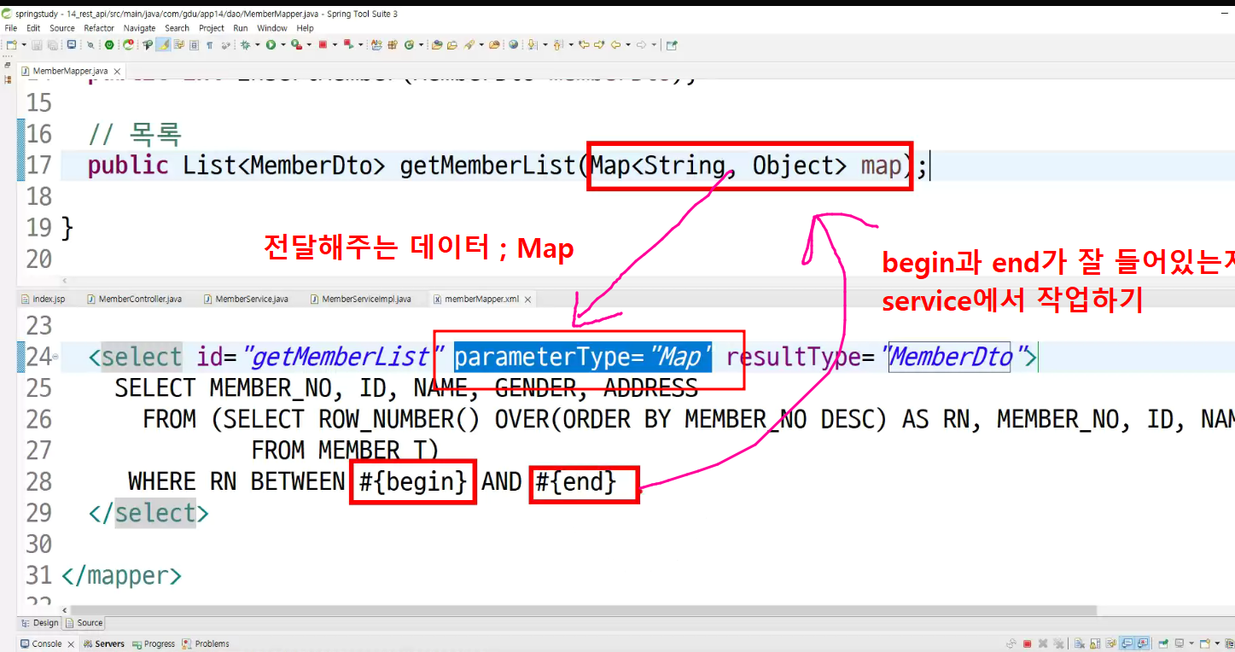Screen dimensions: 1235x652
Task: Click the Forward navigation arrow icon
Action: (642, 44)
